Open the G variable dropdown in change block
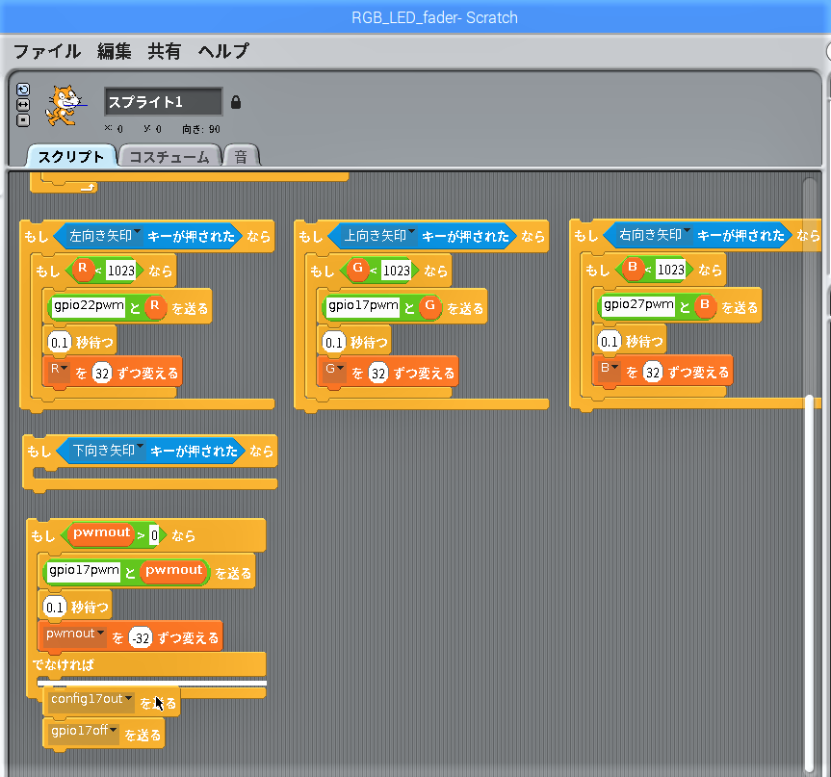831x777 pixels. [334, 370]
